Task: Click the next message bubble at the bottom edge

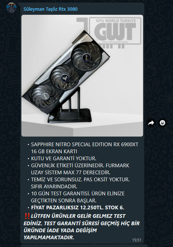Action: coord(84,246)
